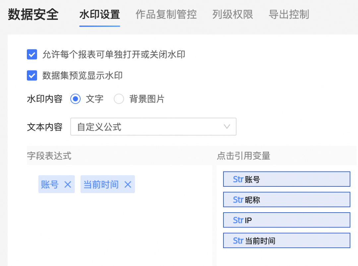Choose the 背景图片 radio option

[119, 99]
